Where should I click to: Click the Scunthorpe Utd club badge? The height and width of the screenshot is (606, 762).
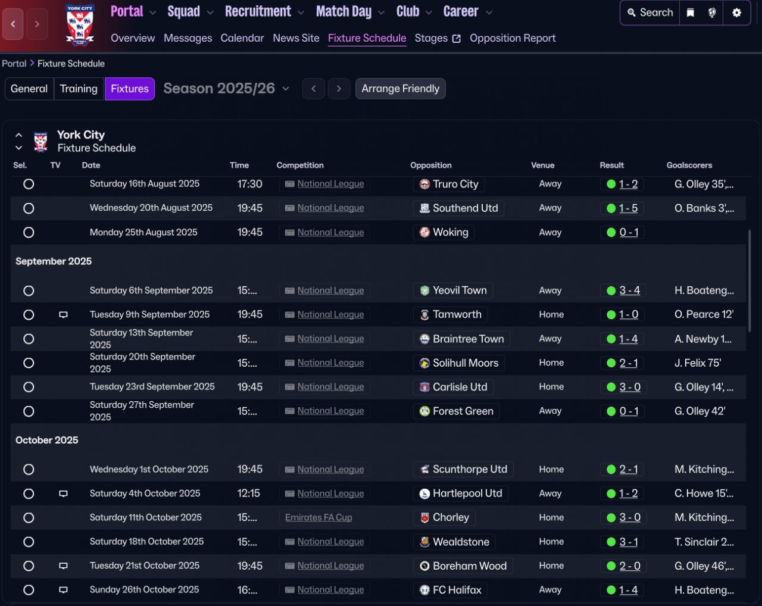coord(424,470)
